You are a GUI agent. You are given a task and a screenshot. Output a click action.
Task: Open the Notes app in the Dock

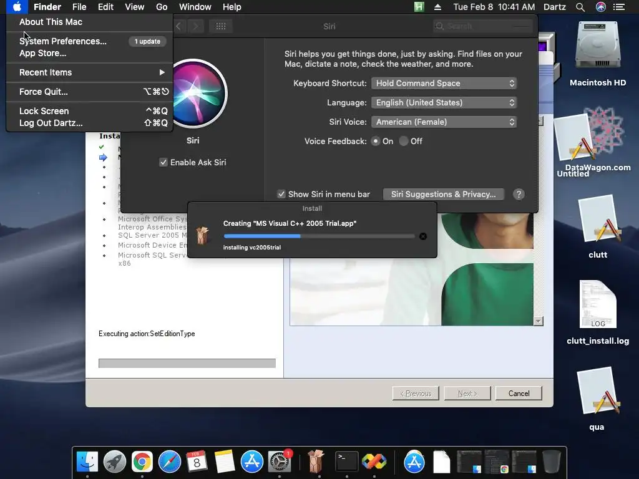225,462
